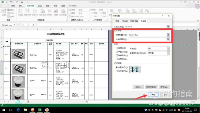Open the Name Box dropdown arrow

tap(14, 25)
